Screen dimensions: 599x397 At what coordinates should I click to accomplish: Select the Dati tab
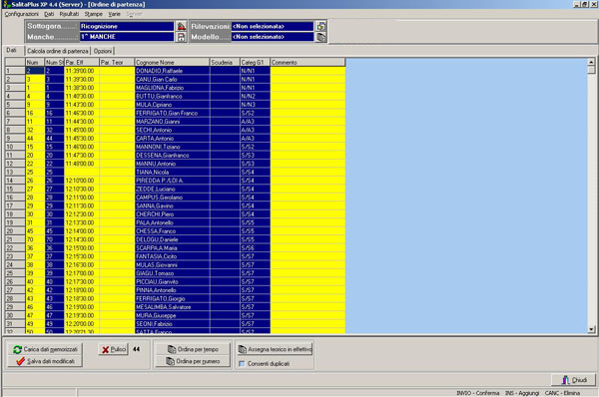click(11, 51)
